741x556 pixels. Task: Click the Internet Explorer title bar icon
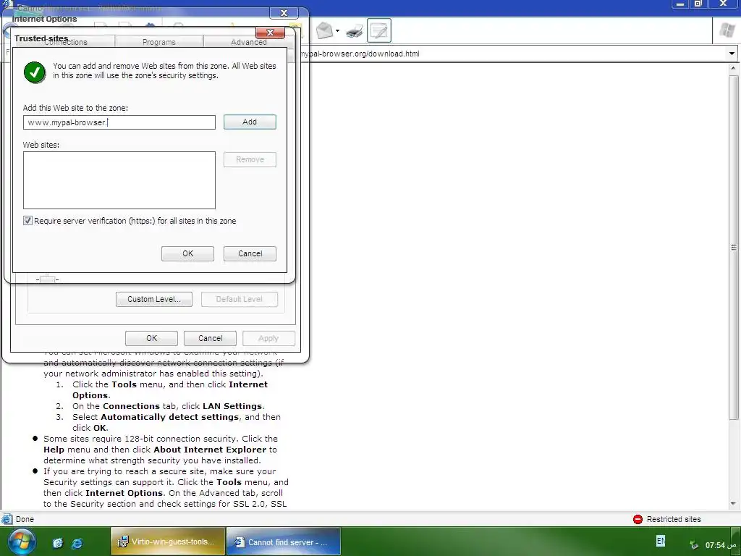pos(7,4)
